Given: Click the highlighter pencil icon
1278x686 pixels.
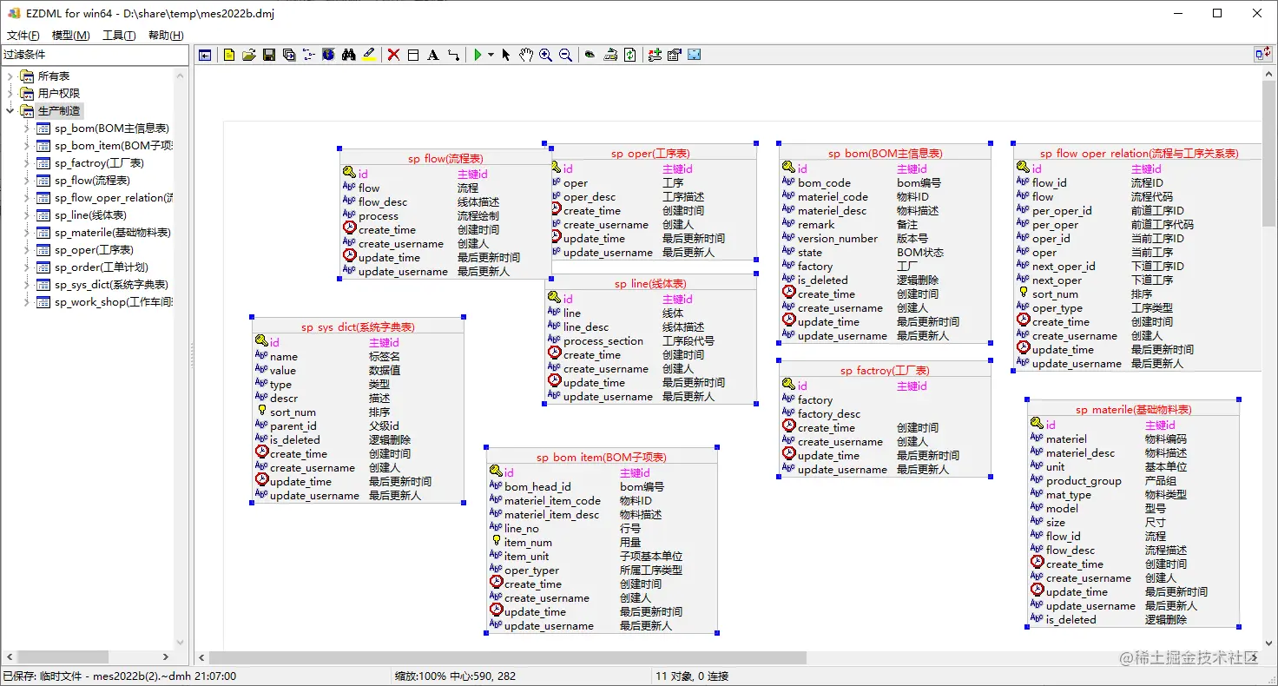Looking at the screenshot, I should (x=368, y=55).
